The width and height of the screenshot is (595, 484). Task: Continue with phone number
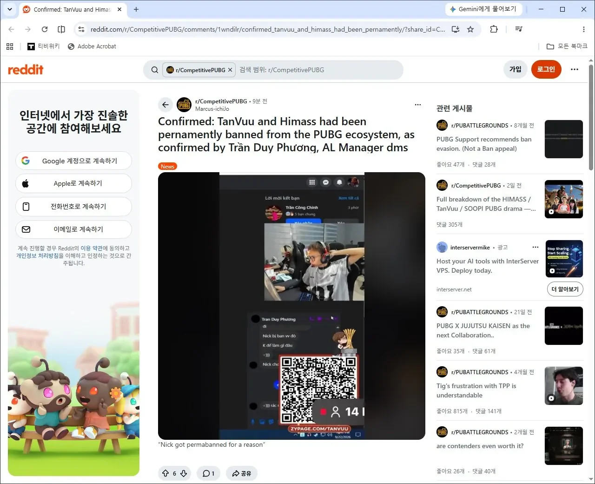[73, 207]
